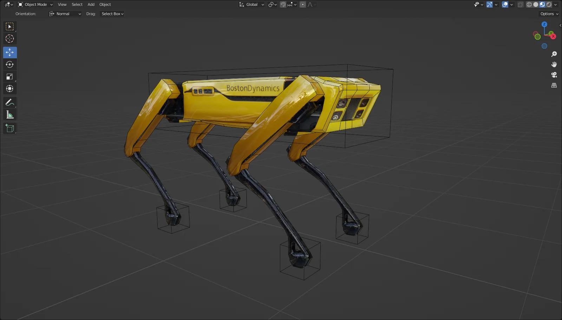This screenshot has width=562, height=320.
Task: Choose the Scale tool
Action: (x=9, y=76)
